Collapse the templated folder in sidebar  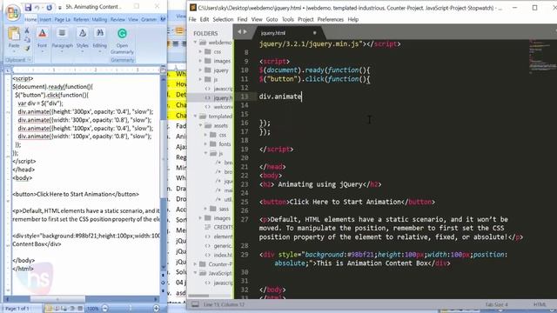click(x=195, y=117)
